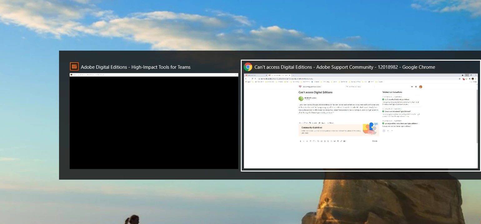
Task: Switch to the Adobe Digital Editions window thumbnail
Action: click(154, 121)
